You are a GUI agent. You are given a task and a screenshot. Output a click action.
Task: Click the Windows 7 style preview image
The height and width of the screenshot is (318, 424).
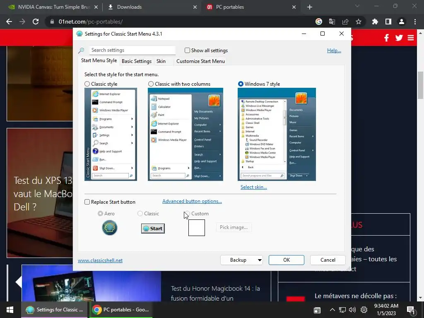(277, 135)
